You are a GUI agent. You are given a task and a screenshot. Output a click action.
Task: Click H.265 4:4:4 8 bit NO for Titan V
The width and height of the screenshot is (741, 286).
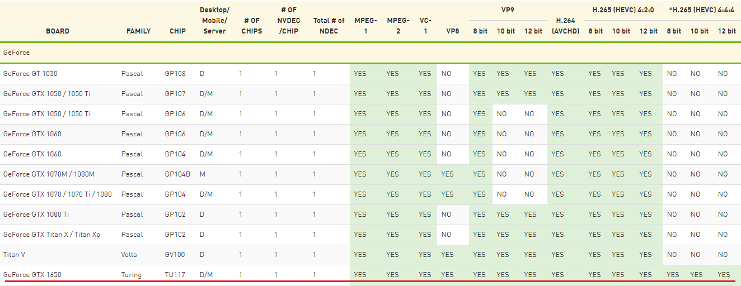(672, 255)
